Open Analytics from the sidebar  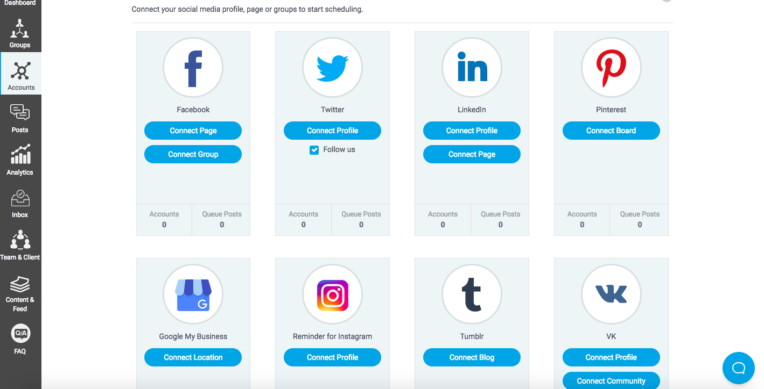click(x=20, y=161)
